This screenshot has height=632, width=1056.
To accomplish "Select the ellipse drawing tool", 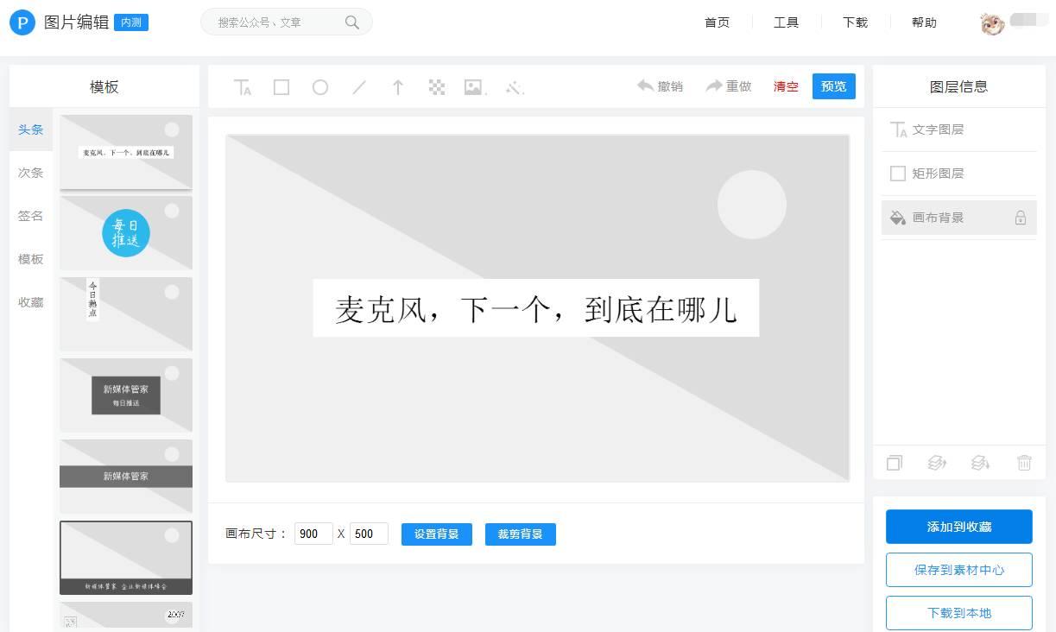I will [x=320, y=86].
